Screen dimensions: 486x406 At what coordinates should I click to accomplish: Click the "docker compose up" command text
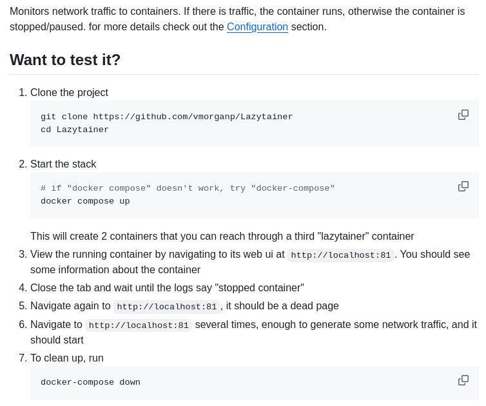(x=85, y=201)
